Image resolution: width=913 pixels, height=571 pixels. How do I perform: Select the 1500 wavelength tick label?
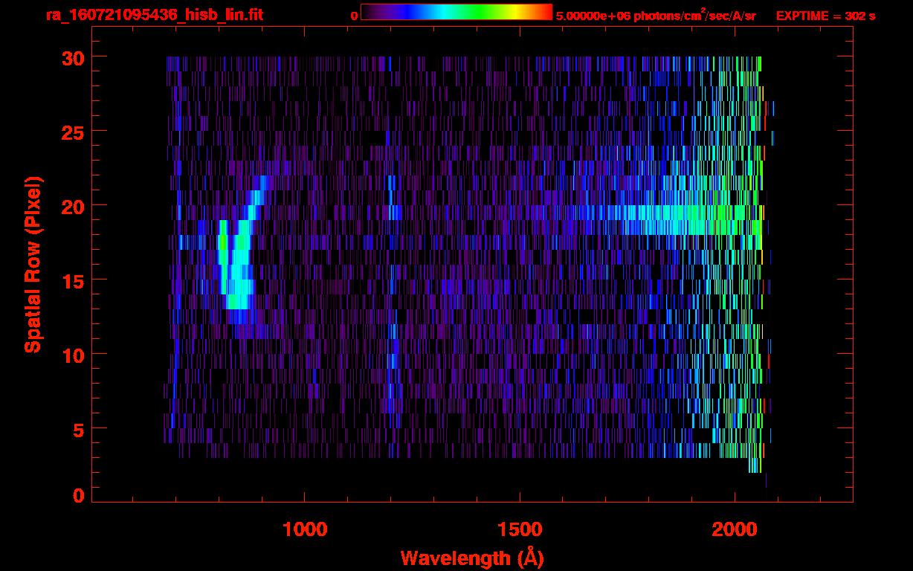click(x=519, y=529)
